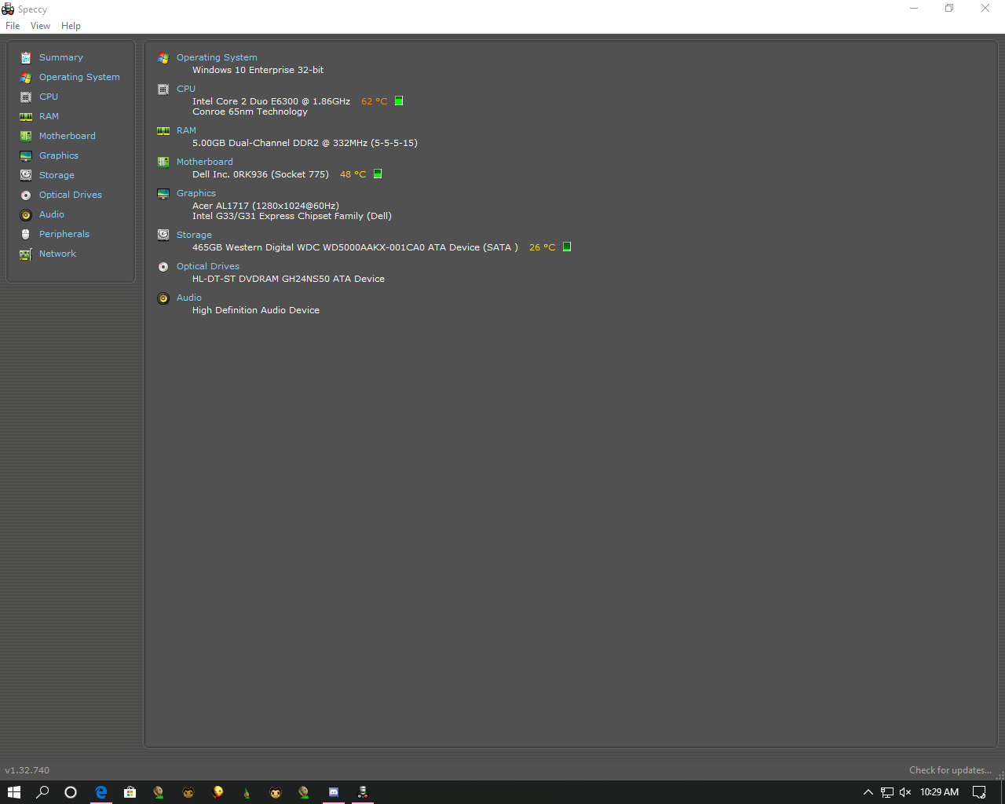Click the motherboard temperature green indicator

[378, 174]
